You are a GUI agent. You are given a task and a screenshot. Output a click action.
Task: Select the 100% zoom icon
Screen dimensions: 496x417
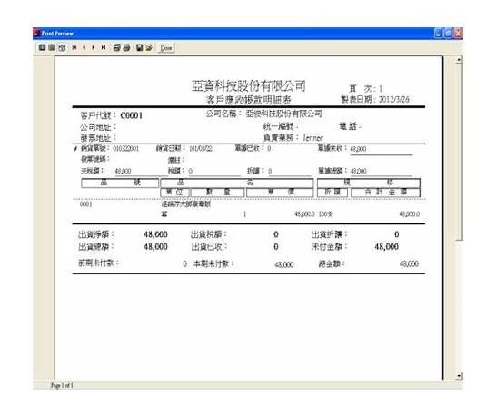tap(52, 47)
